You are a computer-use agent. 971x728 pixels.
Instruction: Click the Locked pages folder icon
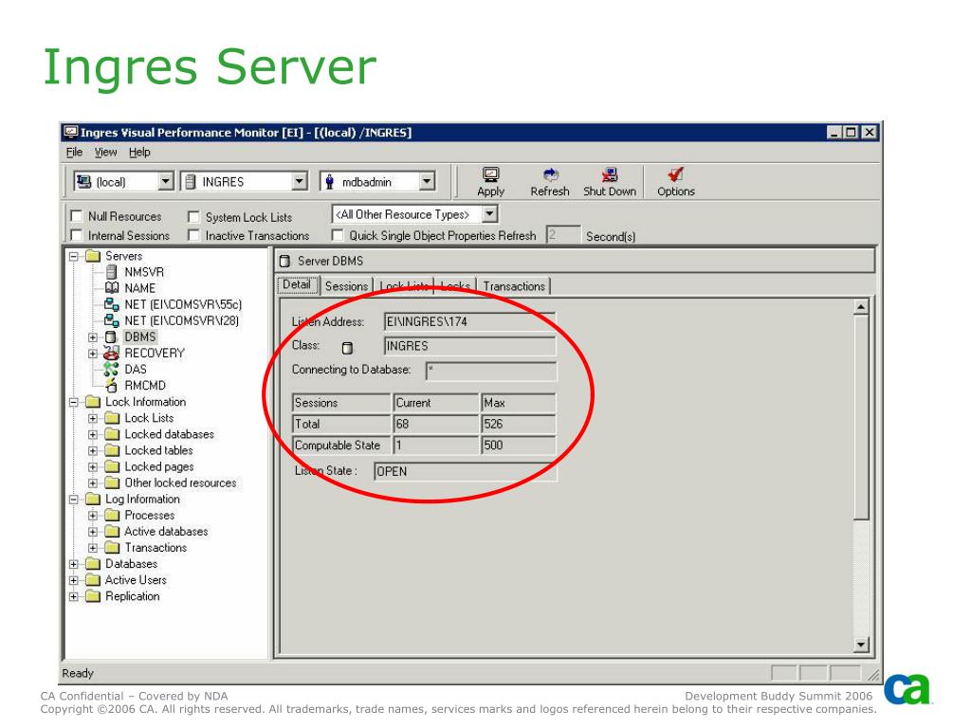112,466
